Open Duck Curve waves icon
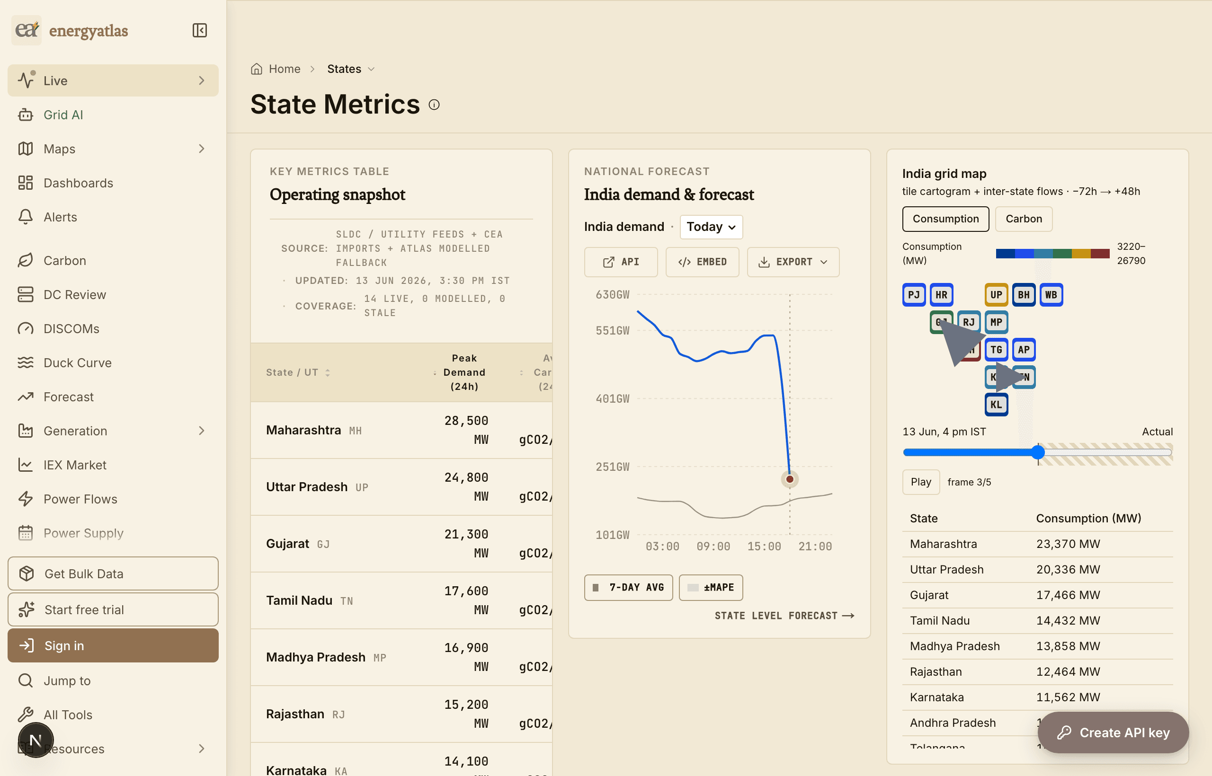Image resolution: width=1212 pixels, height=776 pixels. point(26,363)
